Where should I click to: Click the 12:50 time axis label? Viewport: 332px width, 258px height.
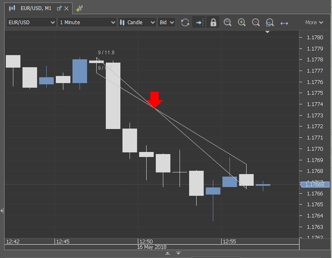coord(146,241)
